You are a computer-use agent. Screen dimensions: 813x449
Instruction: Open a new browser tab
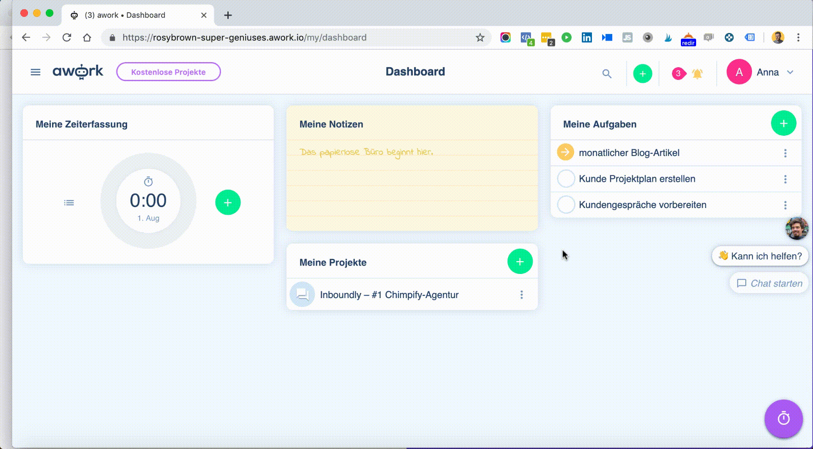228,15
